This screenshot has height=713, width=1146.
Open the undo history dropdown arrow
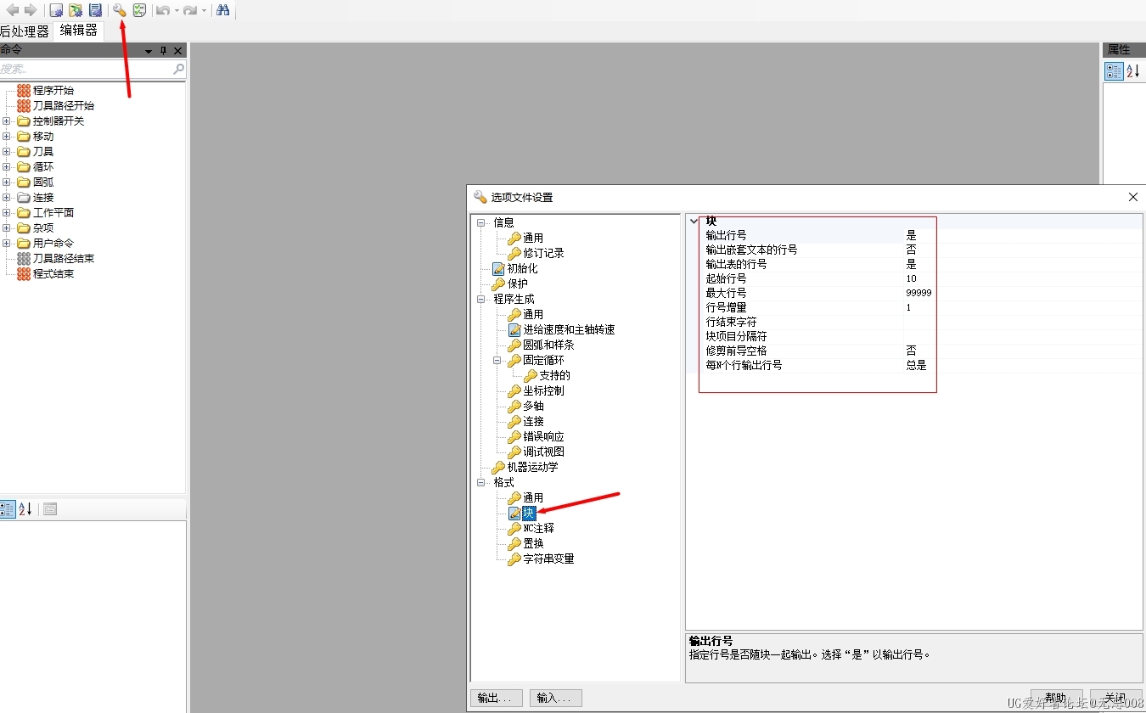[177, 11]
